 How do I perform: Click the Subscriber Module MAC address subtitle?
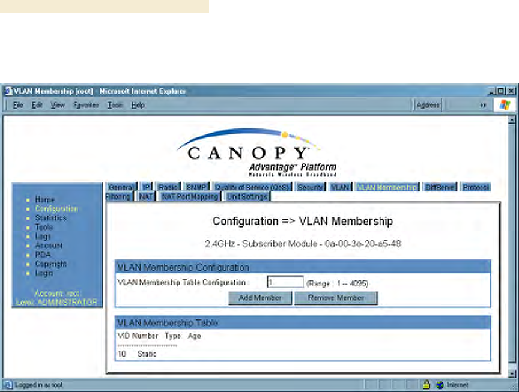click(x=303, y=244)
